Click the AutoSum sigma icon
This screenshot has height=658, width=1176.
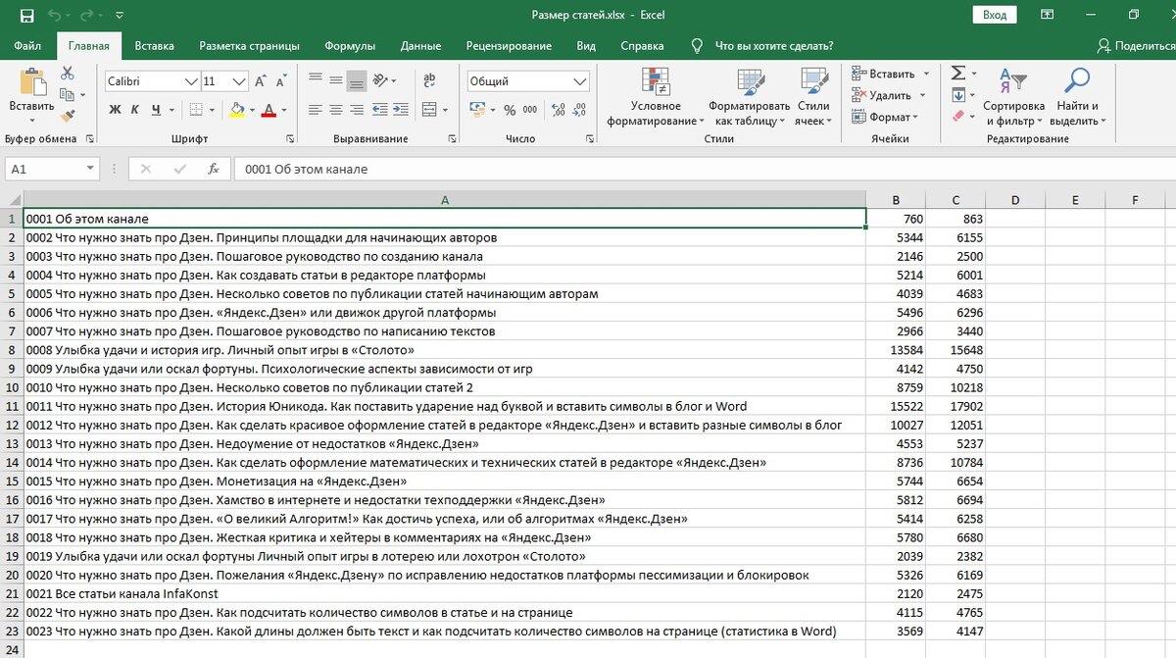tap(958, 74)
